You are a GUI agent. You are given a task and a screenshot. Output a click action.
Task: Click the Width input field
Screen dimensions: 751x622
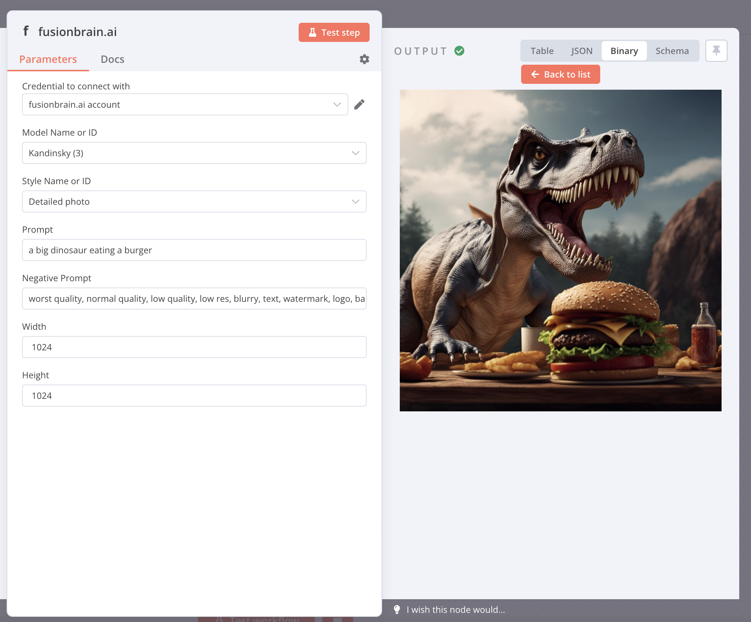pyautogui.click(x=194, y=347)
